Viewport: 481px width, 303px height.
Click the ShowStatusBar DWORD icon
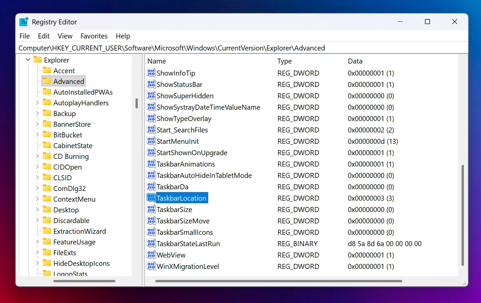click(151, 84)
